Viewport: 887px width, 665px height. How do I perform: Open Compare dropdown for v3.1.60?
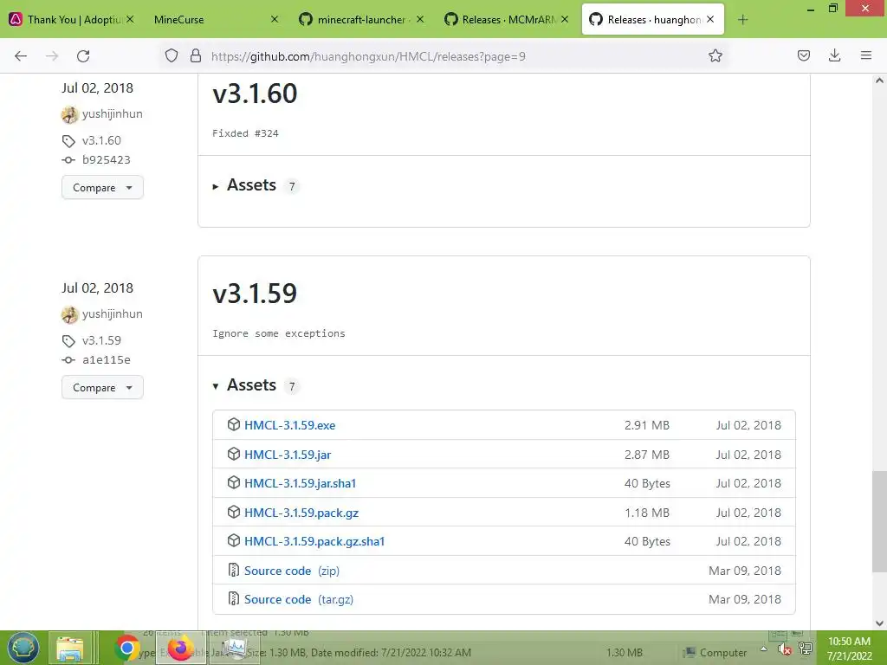pos(102,187)
